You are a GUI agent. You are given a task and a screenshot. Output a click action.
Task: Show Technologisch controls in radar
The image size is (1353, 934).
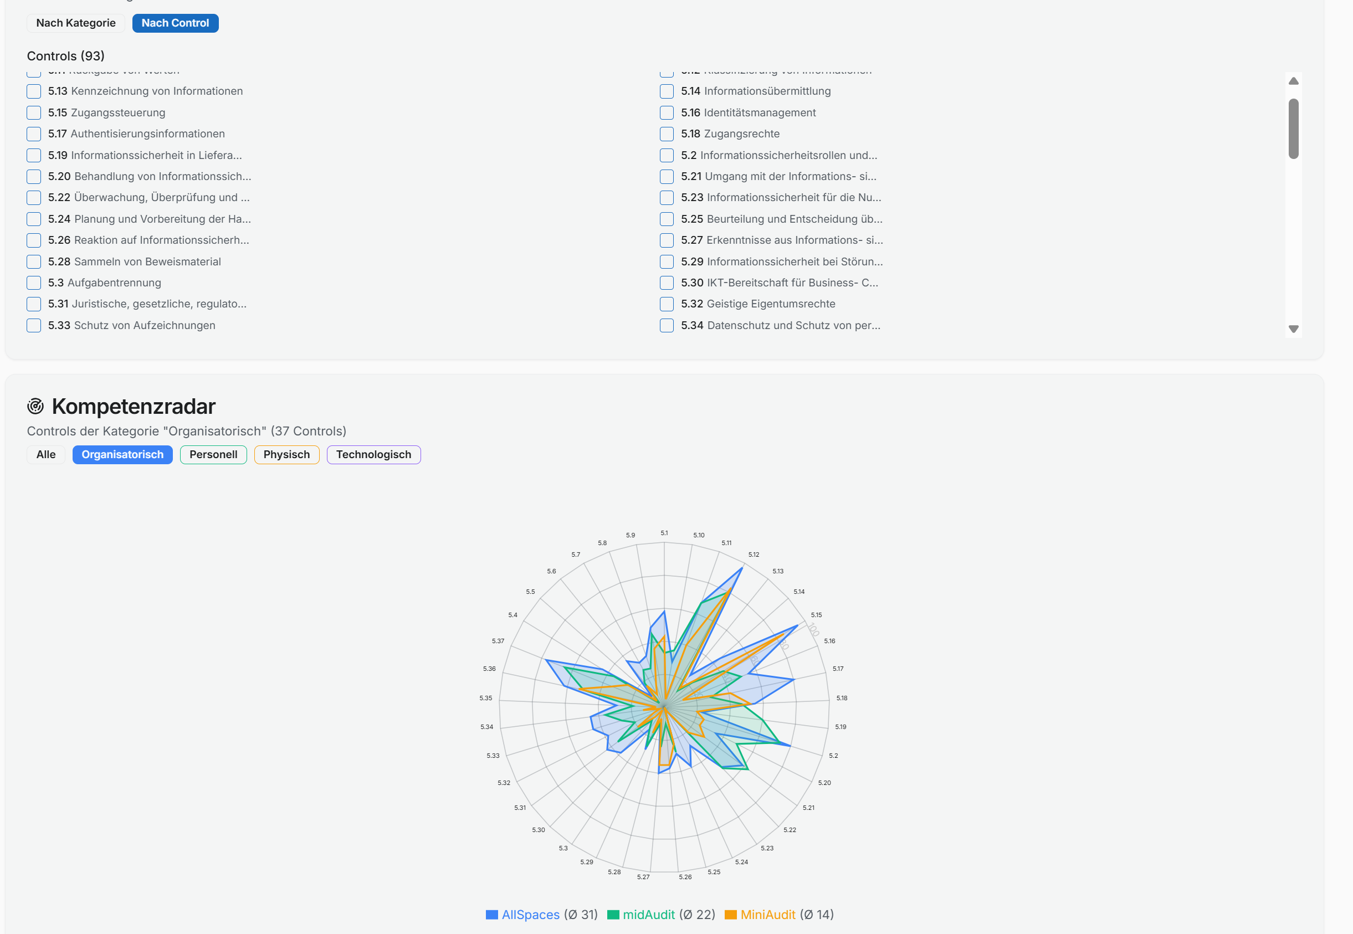[373, 455]
